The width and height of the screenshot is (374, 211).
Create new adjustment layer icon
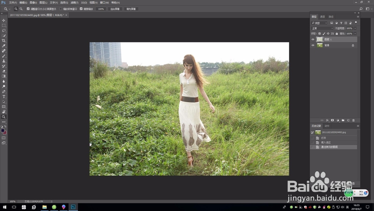338,120
